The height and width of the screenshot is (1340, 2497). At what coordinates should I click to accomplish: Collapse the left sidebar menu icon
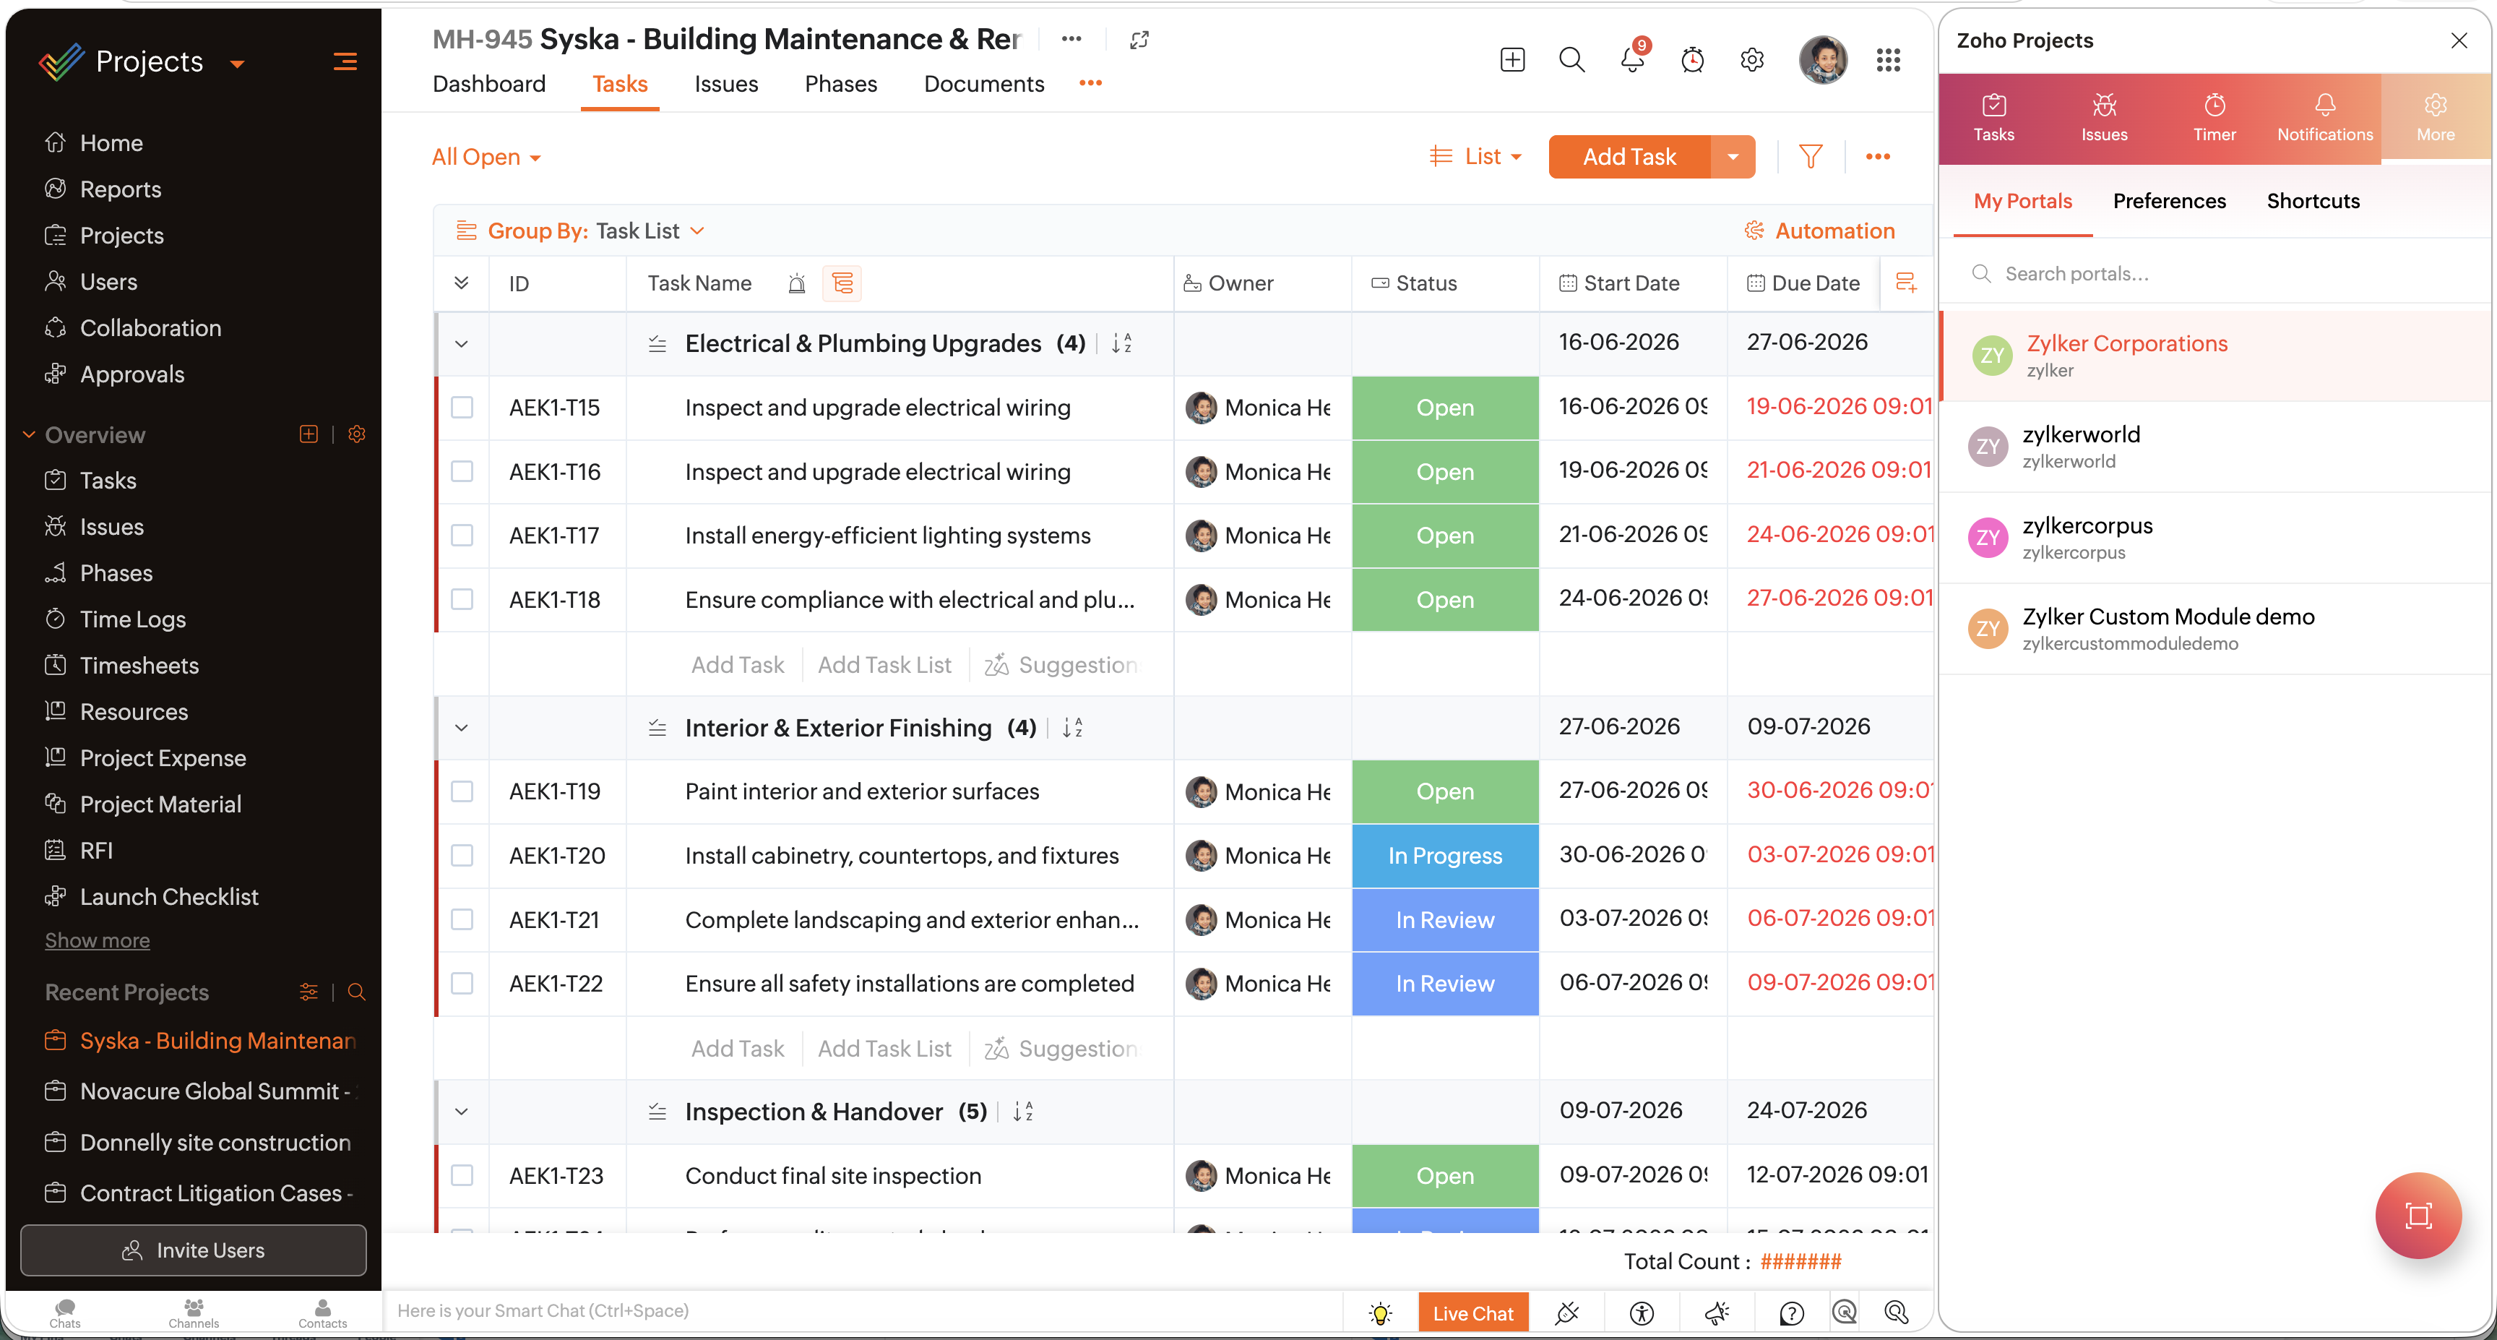tap(345, 62)
